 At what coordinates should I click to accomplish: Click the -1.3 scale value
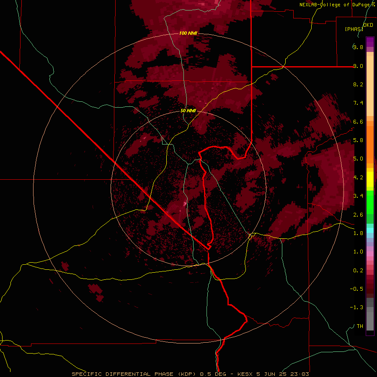click(x=356, y=307)
